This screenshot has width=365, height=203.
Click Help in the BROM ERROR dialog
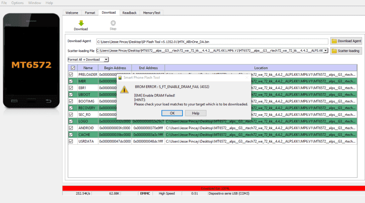click(x=195, y=113)
